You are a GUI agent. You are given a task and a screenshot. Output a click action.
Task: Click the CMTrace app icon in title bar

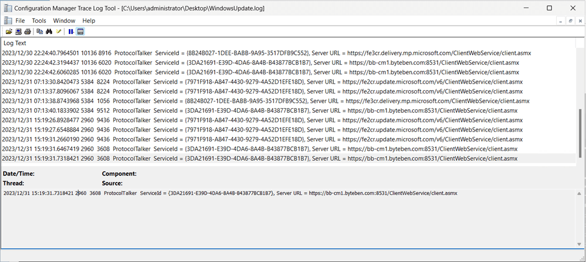(x=8, y=8)
